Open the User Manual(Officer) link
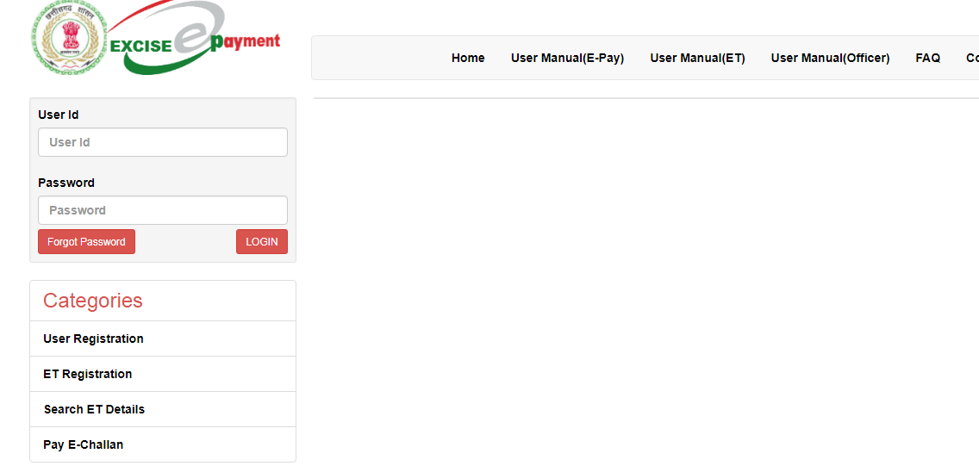 click(x=830, y=58)
